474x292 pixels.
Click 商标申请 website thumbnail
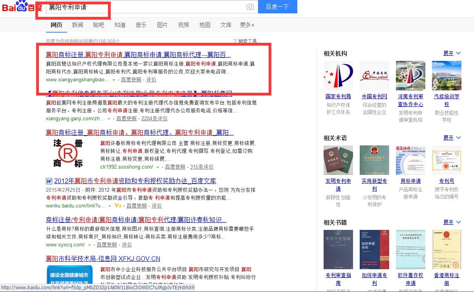[x=410, y=160]
